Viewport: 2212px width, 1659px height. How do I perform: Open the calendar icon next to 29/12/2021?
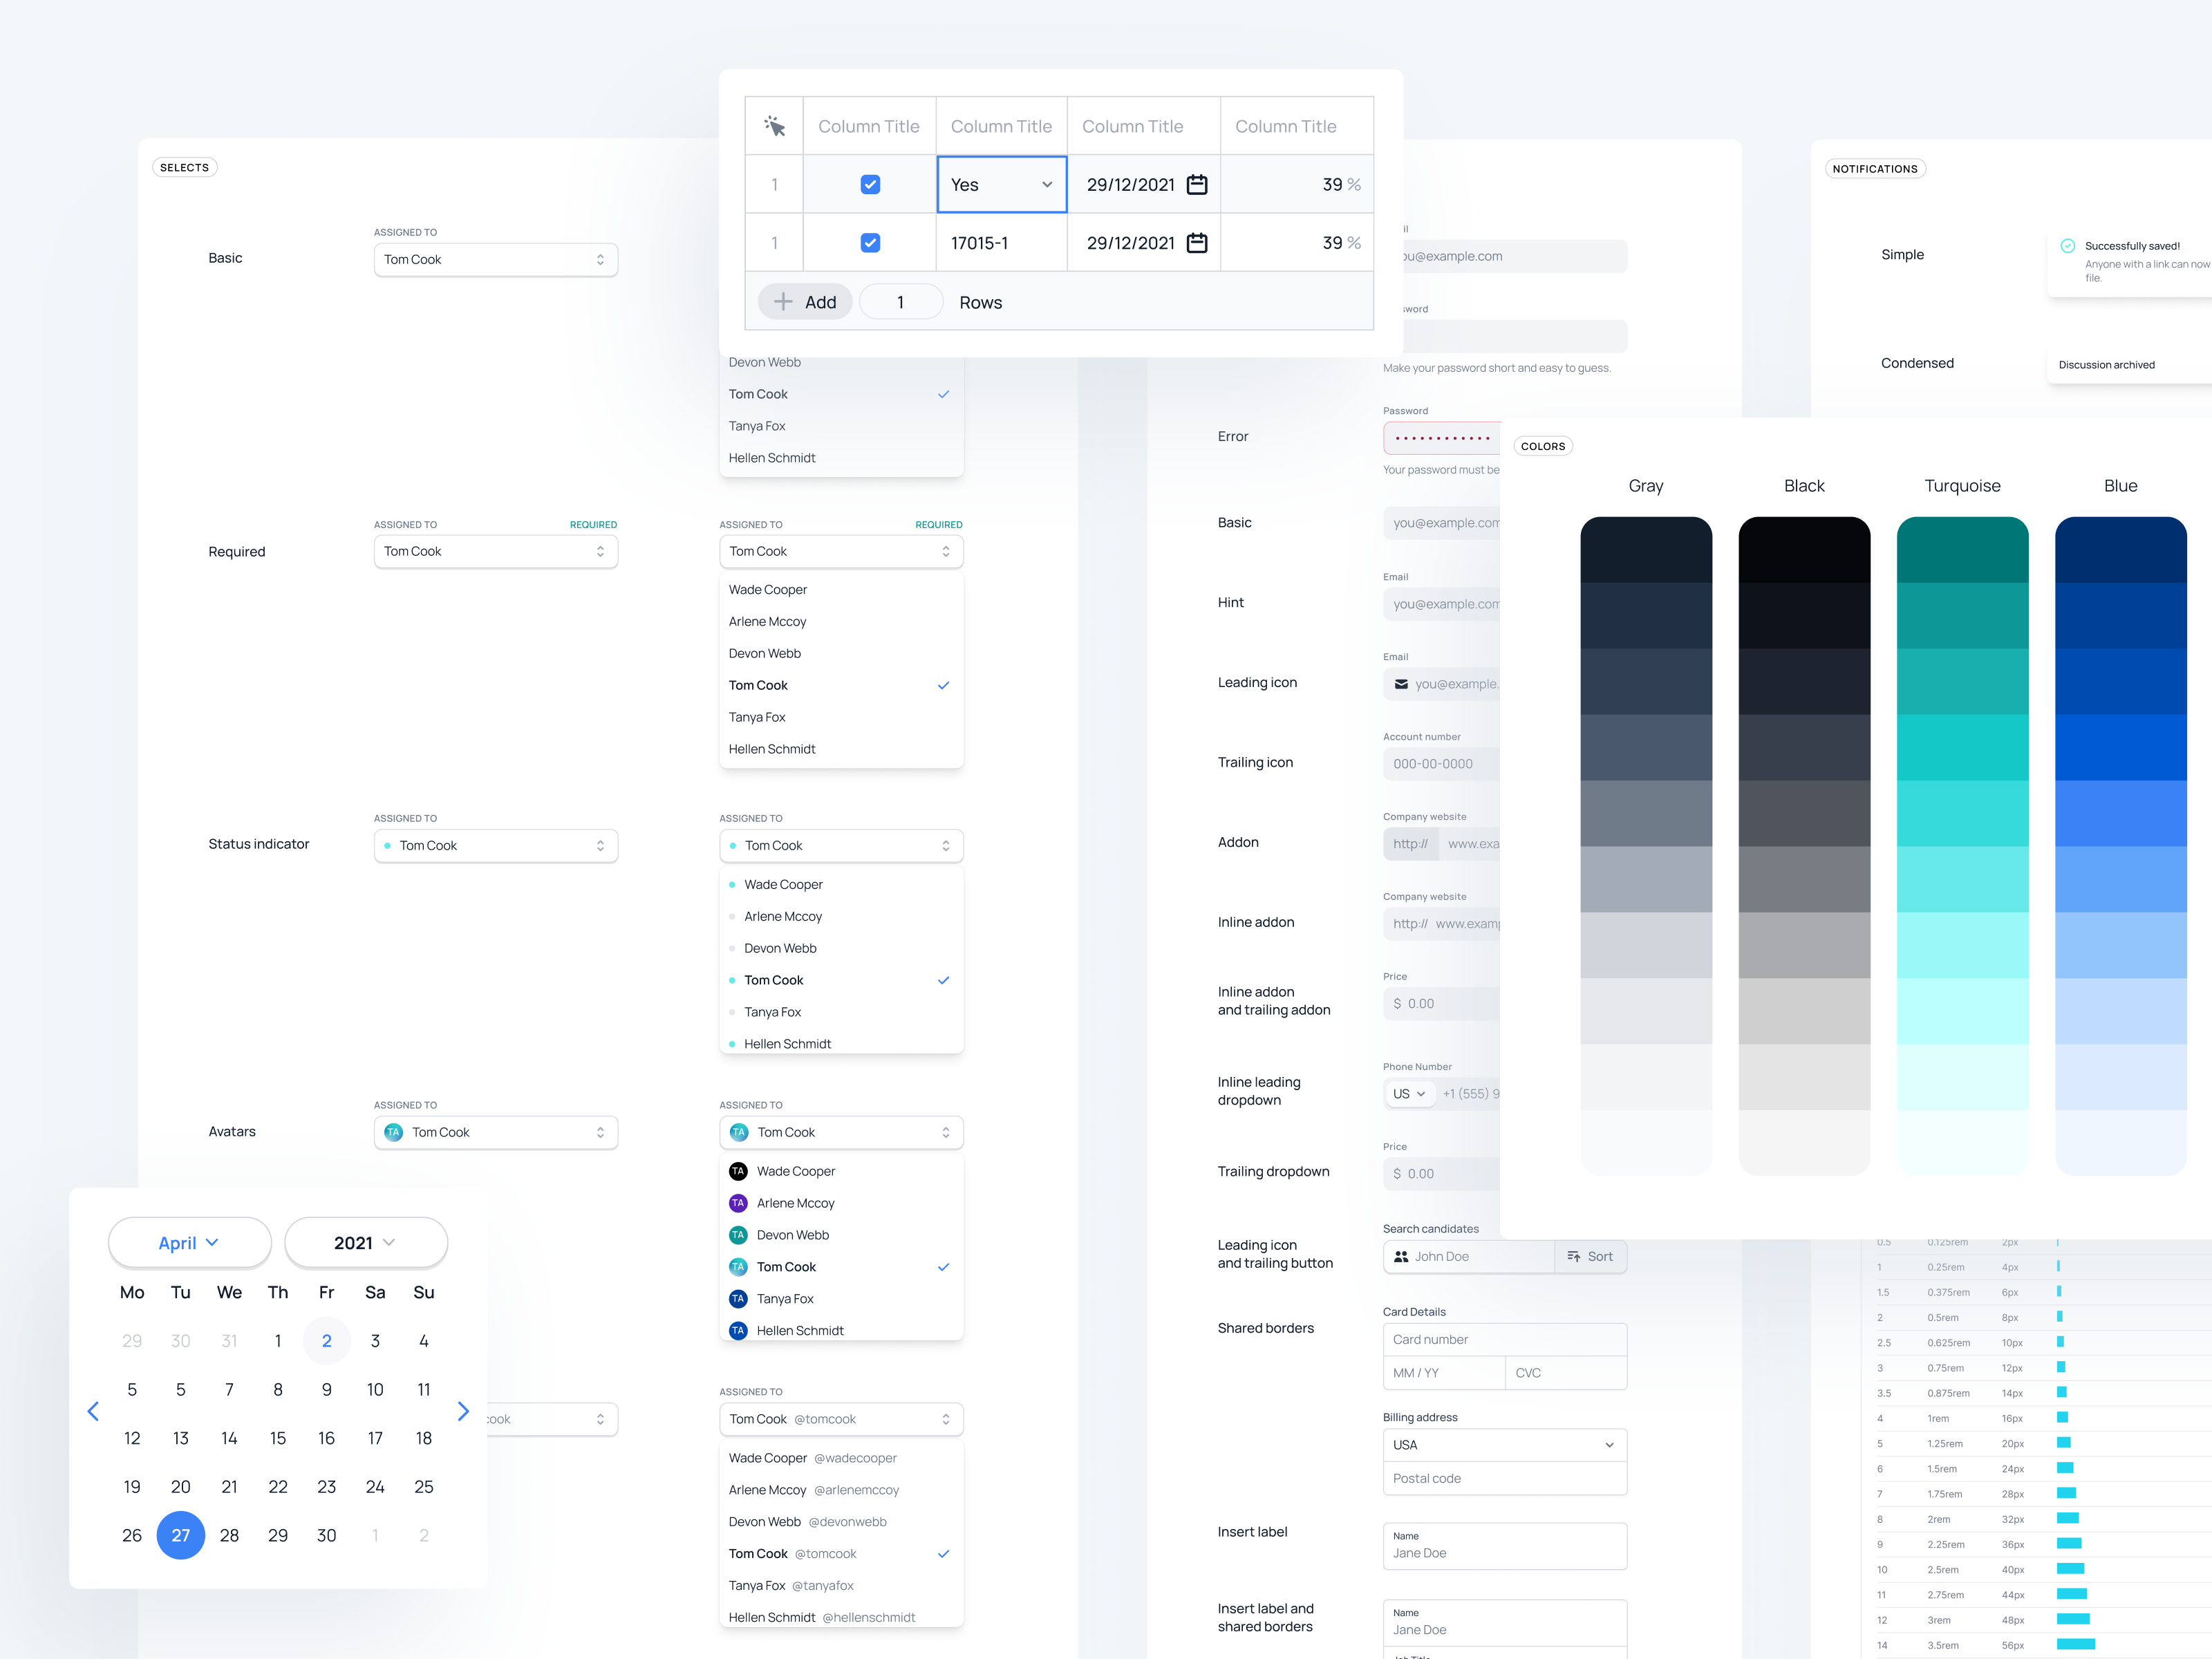[x=1197, y=184]
